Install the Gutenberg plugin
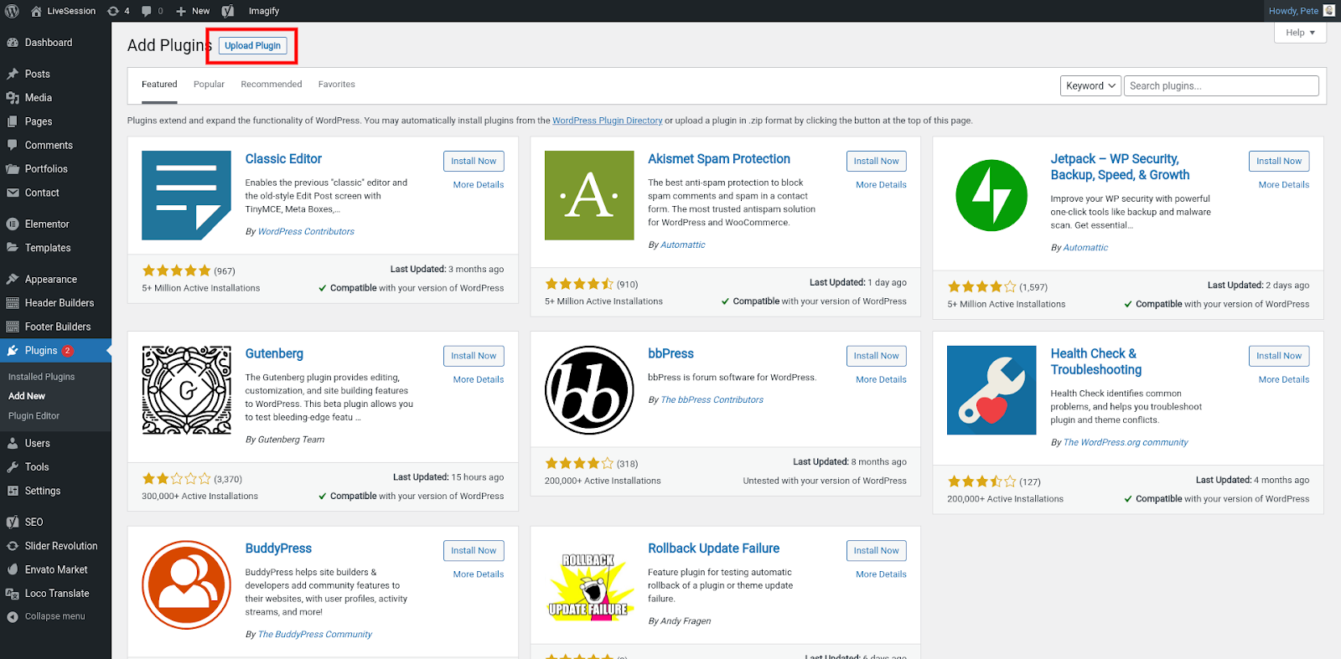 point(474,356)
